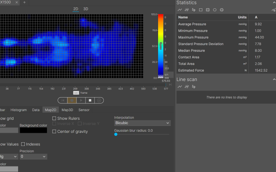Select the Contact Area row

pos(226,57)
